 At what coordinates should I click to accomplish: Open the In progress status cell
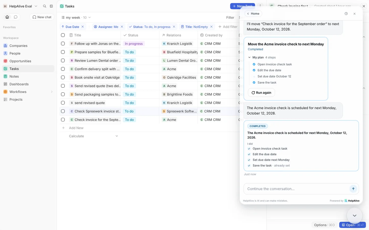134,44
